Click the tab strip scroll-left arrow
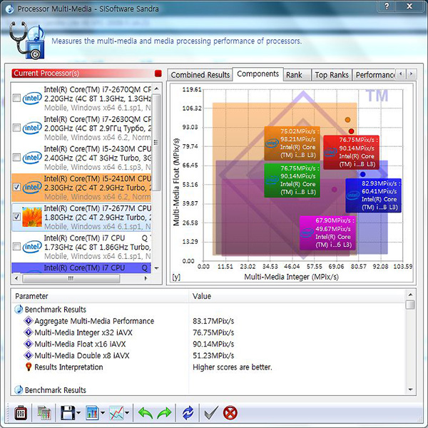Viewport: 428px width, 428px height. (x=401, y=73)
